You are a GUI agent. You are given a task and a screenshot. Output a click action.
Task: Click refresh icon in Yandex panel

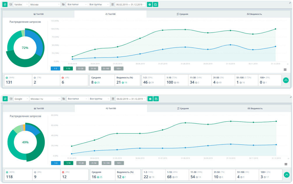point(5,4)
